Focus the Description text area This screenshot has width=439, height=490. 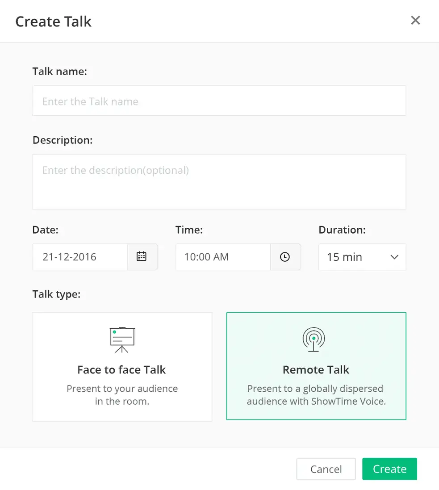219,182
